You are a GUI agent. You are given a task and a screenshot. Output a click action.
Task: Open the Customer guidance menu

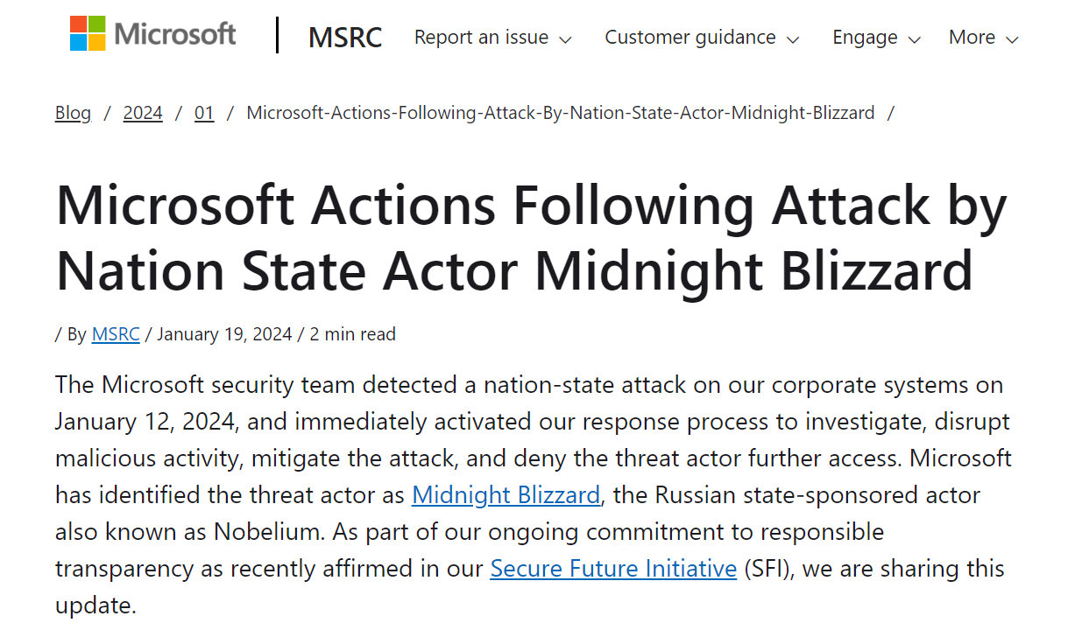pos(690,38)
